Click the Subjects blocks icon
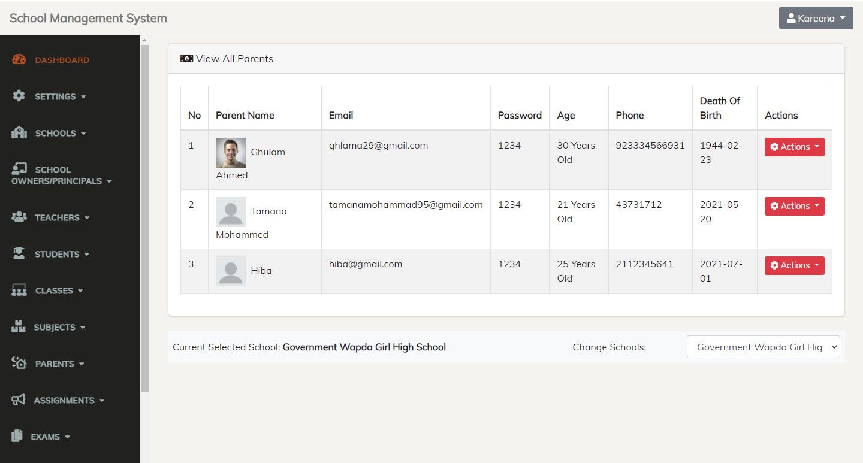The image size is (863, 463). coord(19,327)
